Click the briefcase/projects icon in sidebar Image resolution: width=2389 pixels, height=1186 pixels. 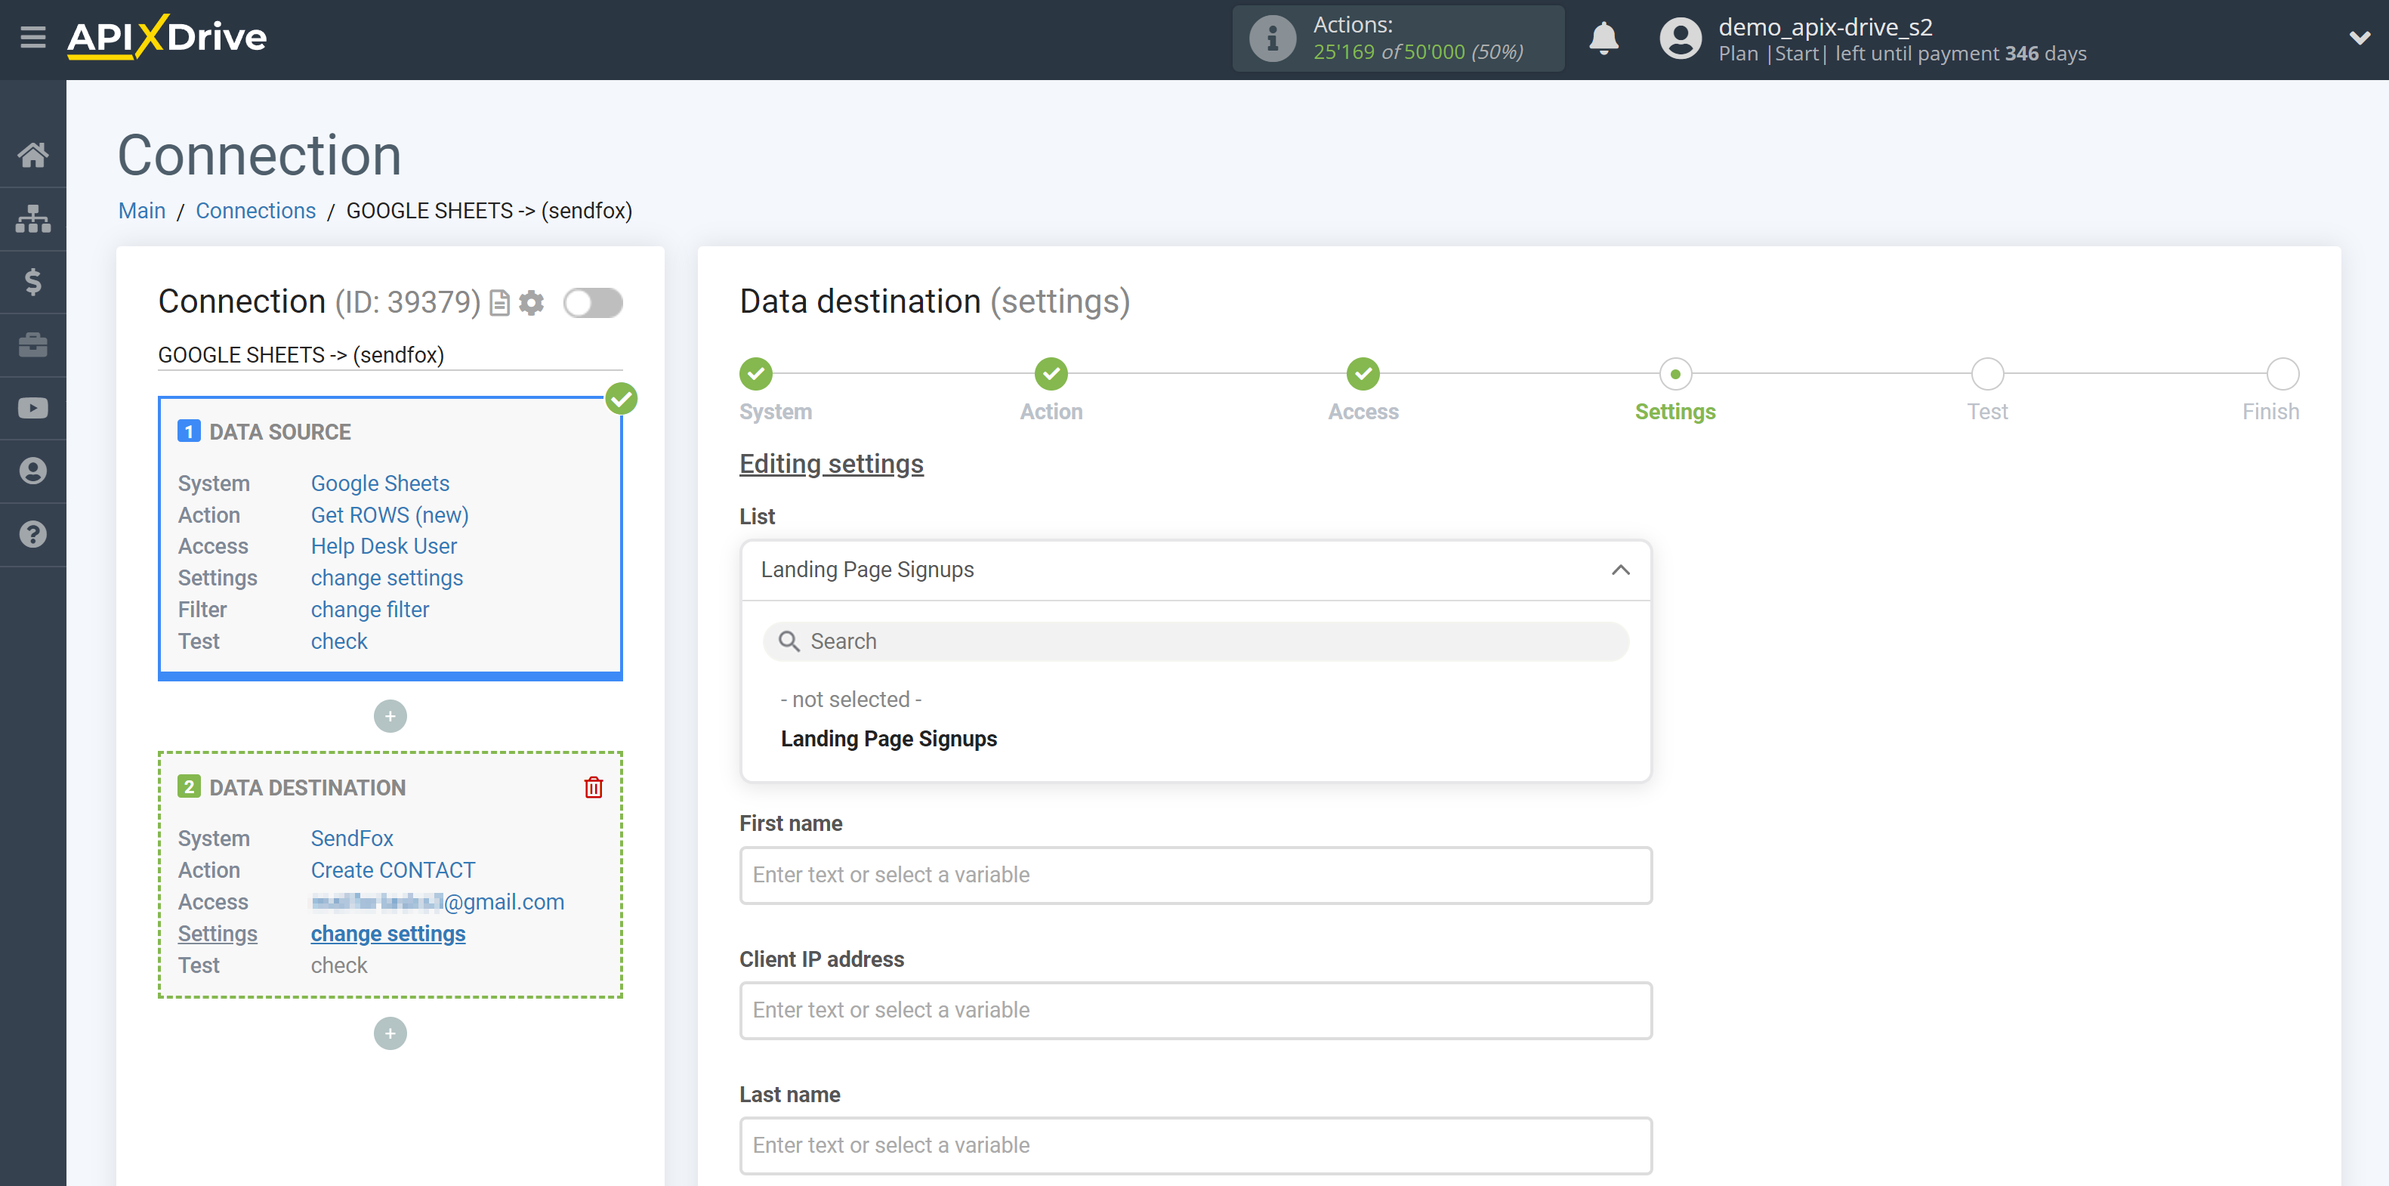(x=33, y=344)
